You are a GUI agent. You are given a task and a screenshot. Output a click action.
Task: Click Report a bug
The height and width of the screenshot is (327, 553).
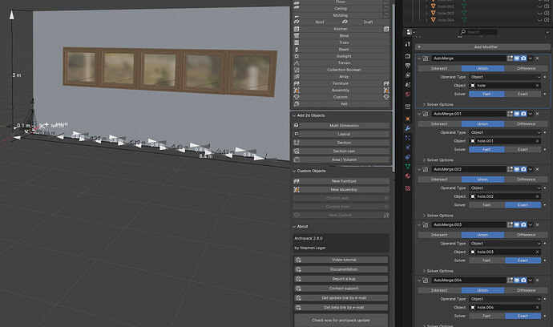pos(341,279)
